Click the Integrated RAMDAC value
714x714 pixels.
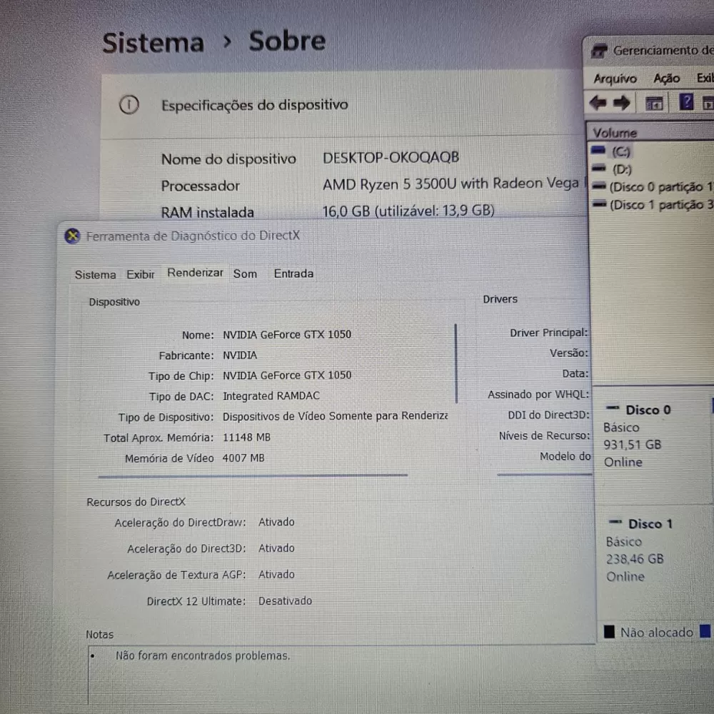[x=271, y=396]
